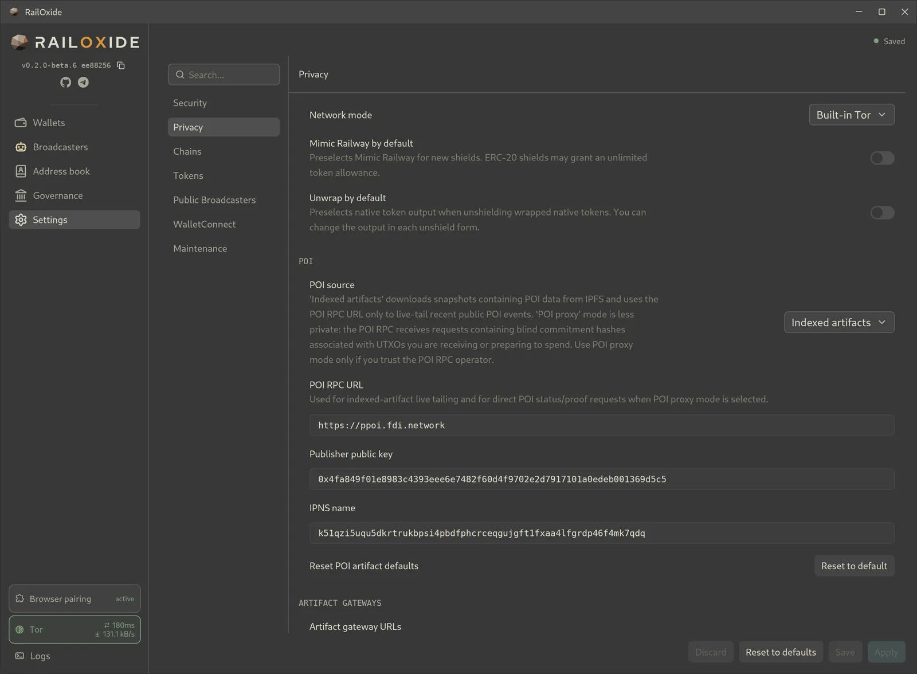917x674 pixels.
Task: Click the ARTIFACT GATEWAYS section heading
Action: click(x=340, y=603)
